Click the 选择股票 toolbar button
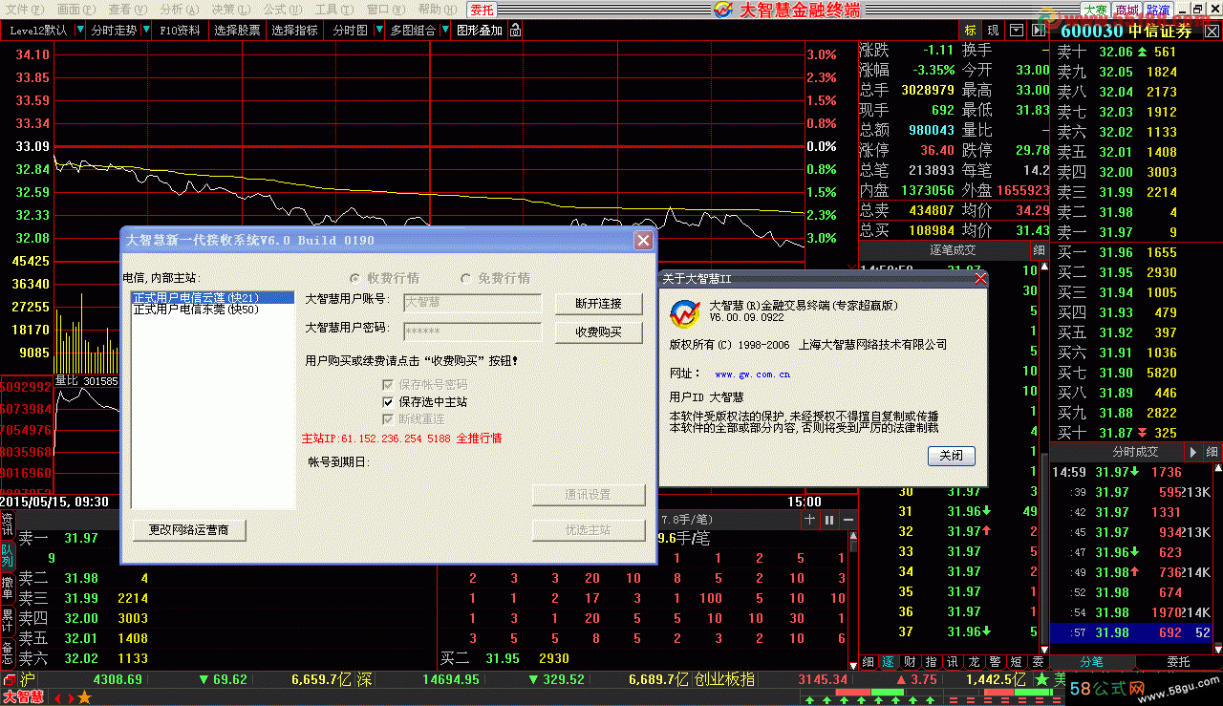Screen dimensions: 1223x706 point(237,31)
